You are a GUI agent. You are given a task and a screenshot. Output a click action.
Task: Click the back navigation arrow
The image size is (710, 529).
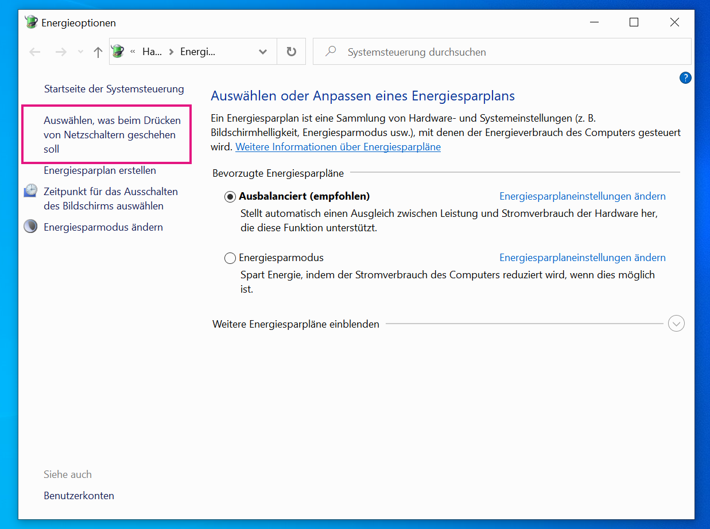[x=35, y=52]
